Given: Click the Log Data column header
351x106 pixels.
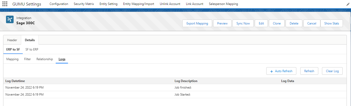Looking at the screenshot, I should point(288,81).
